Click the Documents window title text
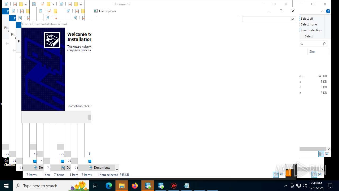This screenshot has width=339, height=191. click(122, 4)
